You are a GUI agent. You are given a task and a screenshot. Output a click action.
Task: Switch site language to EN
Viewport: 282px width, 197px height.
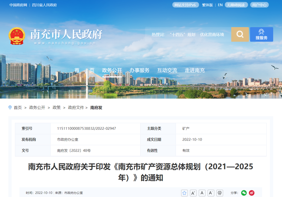pos(220,5)
